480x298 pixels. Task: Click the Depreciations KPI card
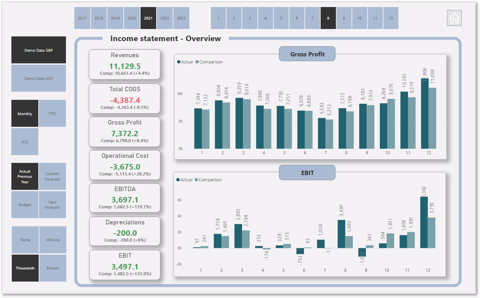[x=125, y=231]
